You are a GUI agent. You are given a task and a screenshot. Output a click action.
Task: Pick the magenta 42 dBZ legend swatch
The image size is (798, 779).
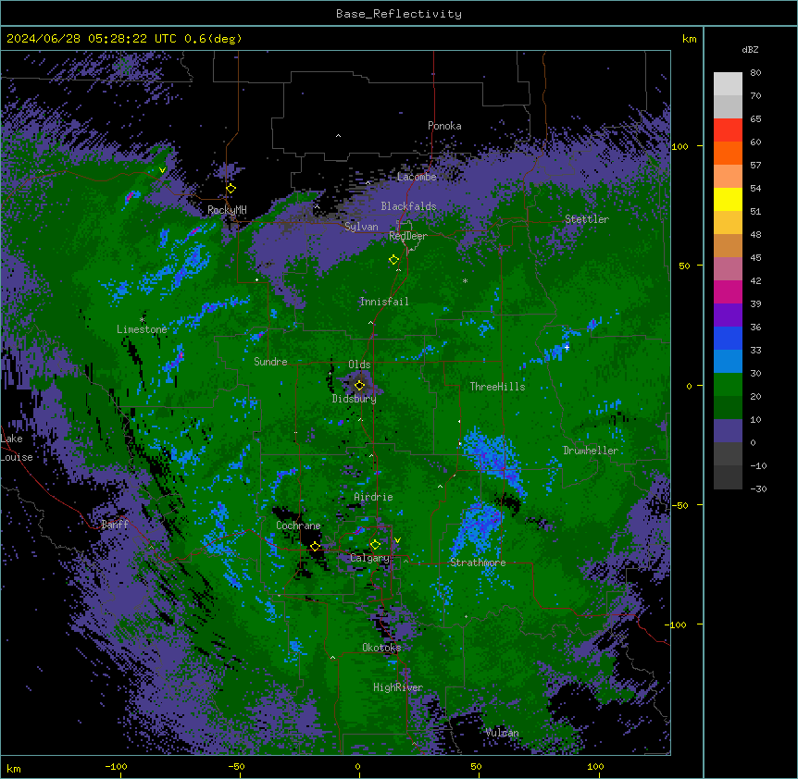coord(728,291)
